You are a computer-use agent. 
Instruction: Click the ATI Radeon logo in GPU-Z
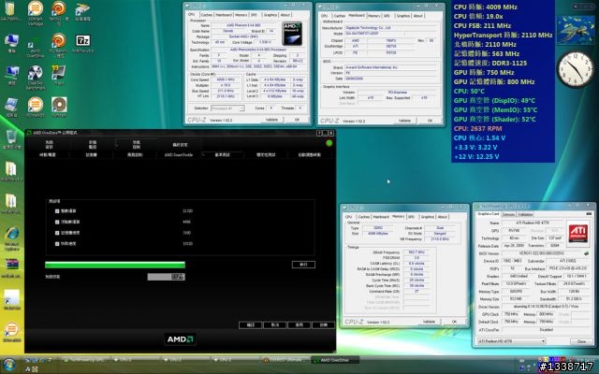point(578,232)
